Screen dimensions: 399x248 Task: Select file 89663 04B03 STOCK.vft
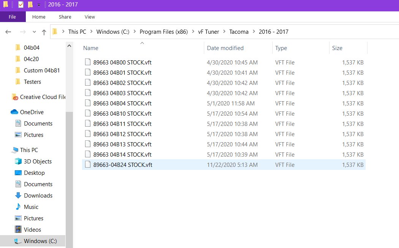click(x=122, y=93)
